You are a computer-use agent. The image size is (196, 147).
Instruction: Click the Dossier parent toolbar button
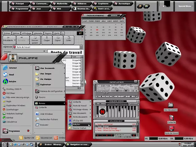35,40
